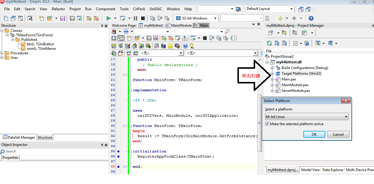Click the Expand All icon in Project Manager
This screenshot has width=374, height=184.
[x=277, y=43]
